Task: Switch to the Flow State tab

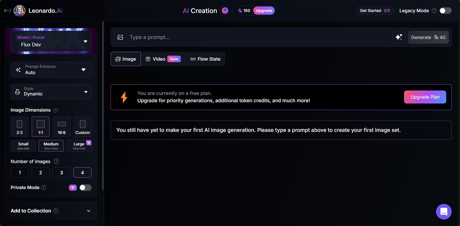Action: point(205,59)
